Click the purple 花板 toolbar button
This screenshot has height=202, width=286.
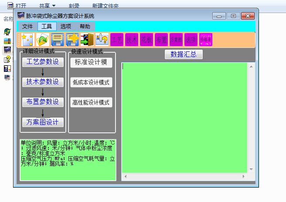[x=146, y=40]
